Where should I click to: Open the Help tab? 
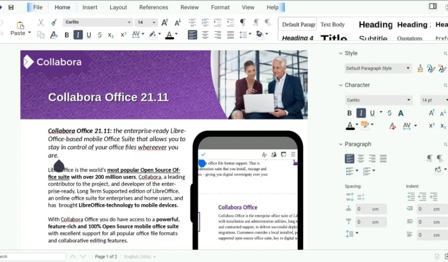(272, 7)
